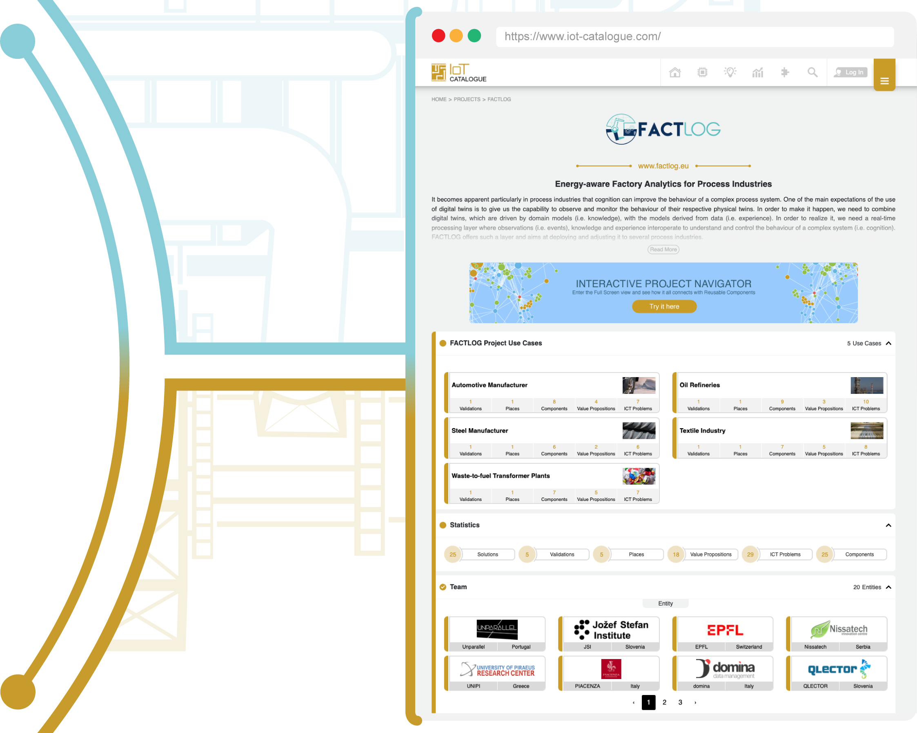Open the puzzle piece icon
Screen dimensions: 917x733
pos(785,72)
